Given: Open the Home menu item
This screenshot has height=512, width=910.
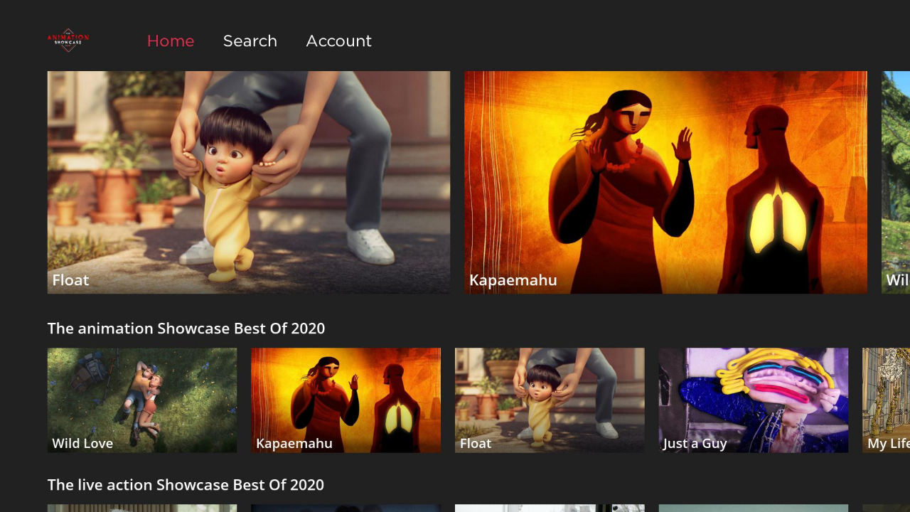Looking at the screenshot, I should (171, 41).
